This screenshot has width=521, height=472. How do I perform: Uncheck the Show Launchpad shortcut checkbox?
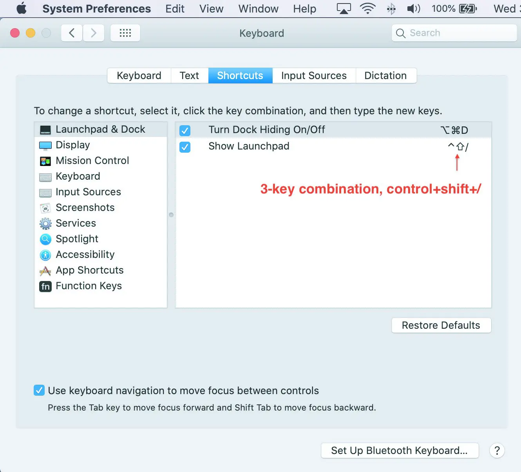185,147
